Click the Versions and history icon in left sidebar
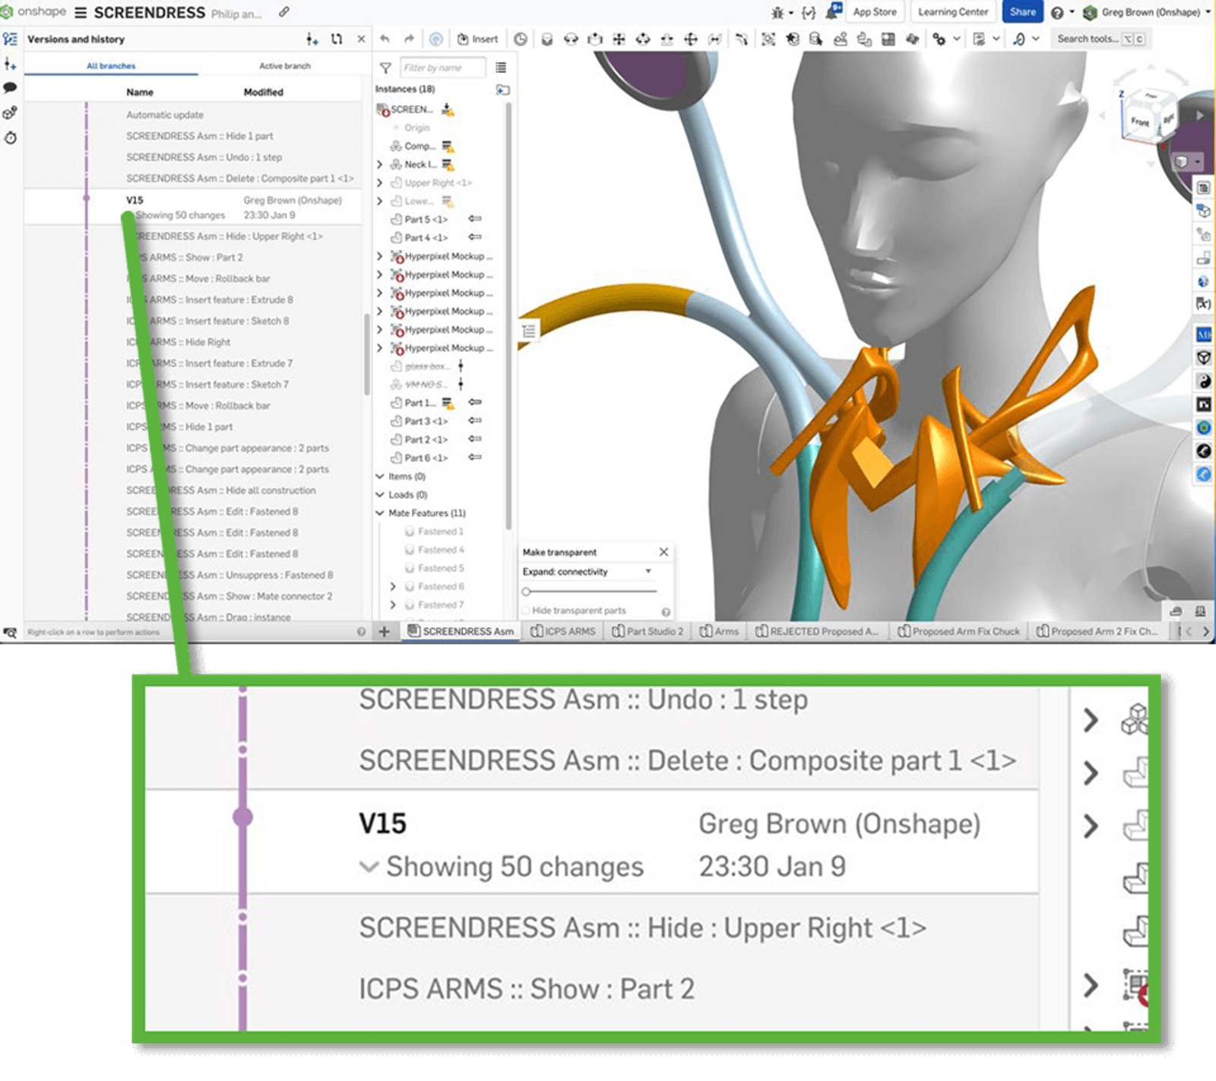Viewport: 1216px width, 1081px height. click(x=10, y=38)
